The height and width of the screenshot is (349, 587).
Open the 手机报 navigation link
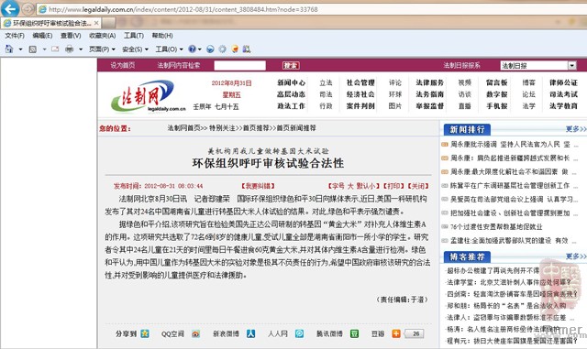click(497, 106)
